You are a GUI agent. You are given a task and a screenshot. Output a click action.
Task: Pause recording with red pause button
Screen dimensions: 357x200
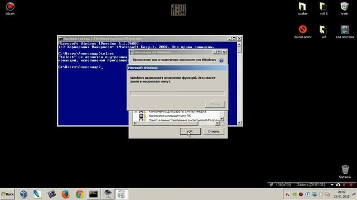[344, 185]
